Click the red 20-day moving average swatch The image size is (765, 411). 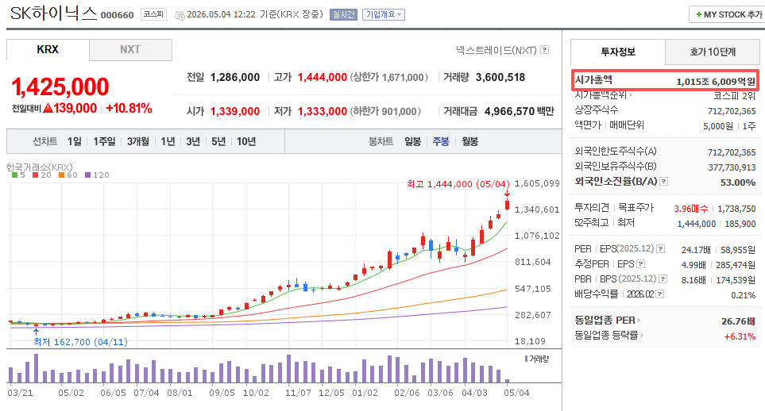(x=35, y=175)
